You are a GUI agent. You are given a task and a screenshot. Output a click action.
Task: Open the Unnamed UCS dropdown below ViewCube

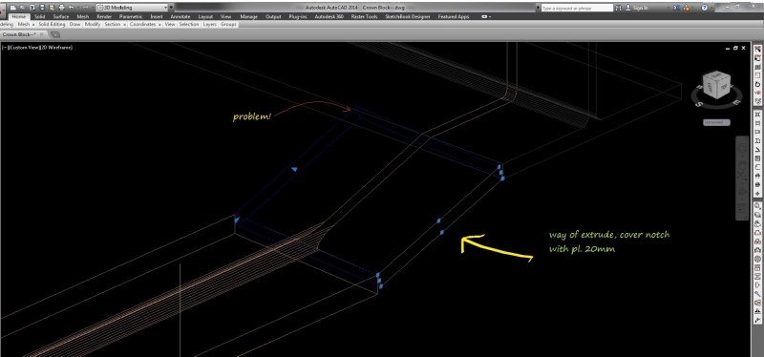(x=716, y=122)
